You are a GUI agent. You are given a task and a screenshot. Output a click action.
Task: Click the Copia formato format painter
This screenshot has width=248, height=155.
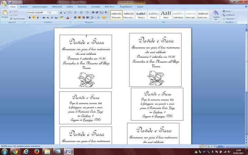(x=18, y=19)
